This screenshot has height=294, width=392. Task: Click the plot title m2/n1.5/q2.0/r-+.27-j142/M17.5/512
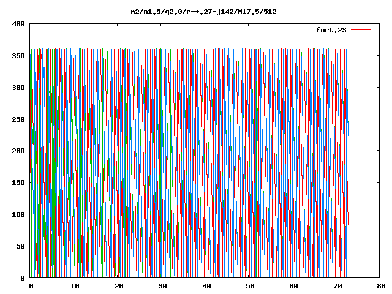click(204, 12)
